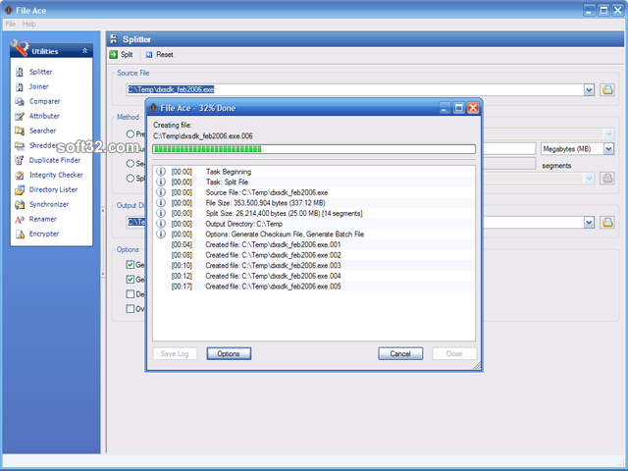Open the Joiner utility icon
The image size is (628, 471).
coord(20,86)
